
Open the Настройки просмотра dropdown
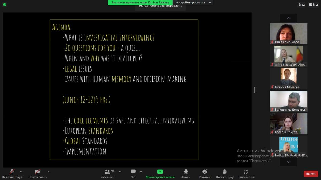coord(193,3)
